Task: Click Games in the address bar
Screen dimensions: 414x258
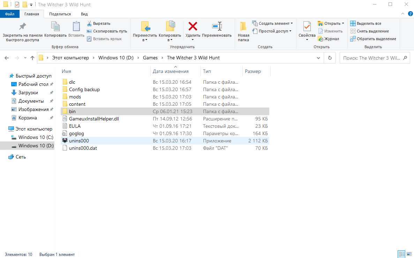Action: 150,58
